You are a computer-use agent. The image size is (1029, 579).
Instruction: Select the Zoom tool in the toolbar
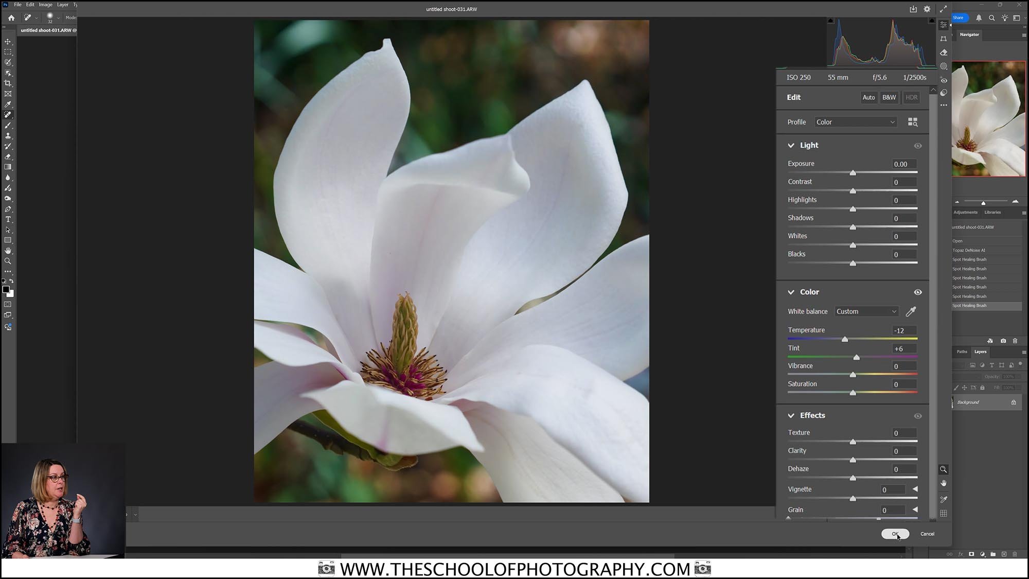[x=8, y=261]
